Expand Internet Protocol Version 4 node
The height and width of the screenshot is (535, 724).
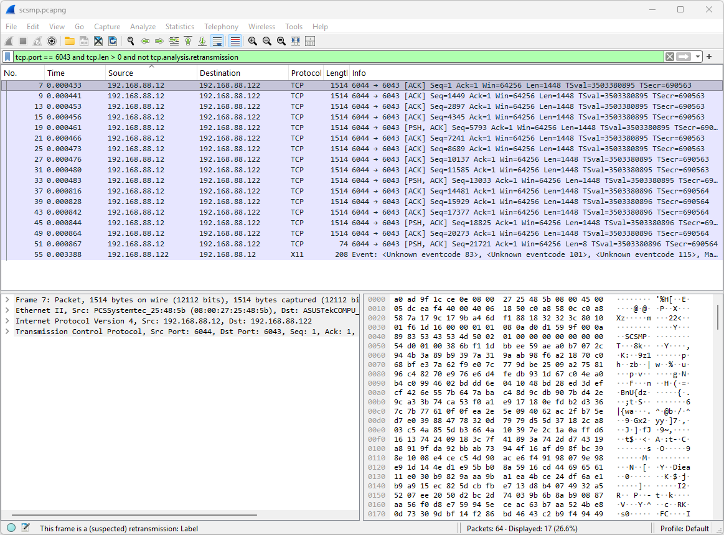tap(7, 321)
